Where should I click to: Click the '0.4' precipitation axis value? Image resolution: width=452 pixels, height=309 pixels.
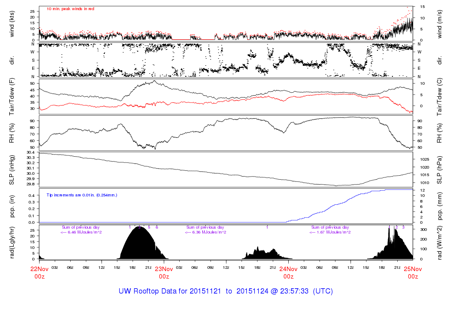tap(32, 196)
